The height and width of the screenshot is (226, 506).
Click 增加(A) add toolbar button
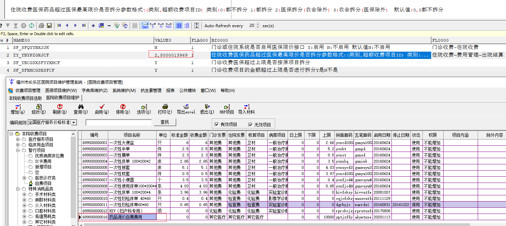tap(18, 109)
